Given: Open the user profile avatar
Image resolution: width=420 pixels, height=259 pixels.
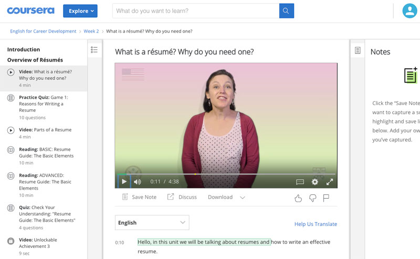Looking at the screenshot, I should (409, 11).
